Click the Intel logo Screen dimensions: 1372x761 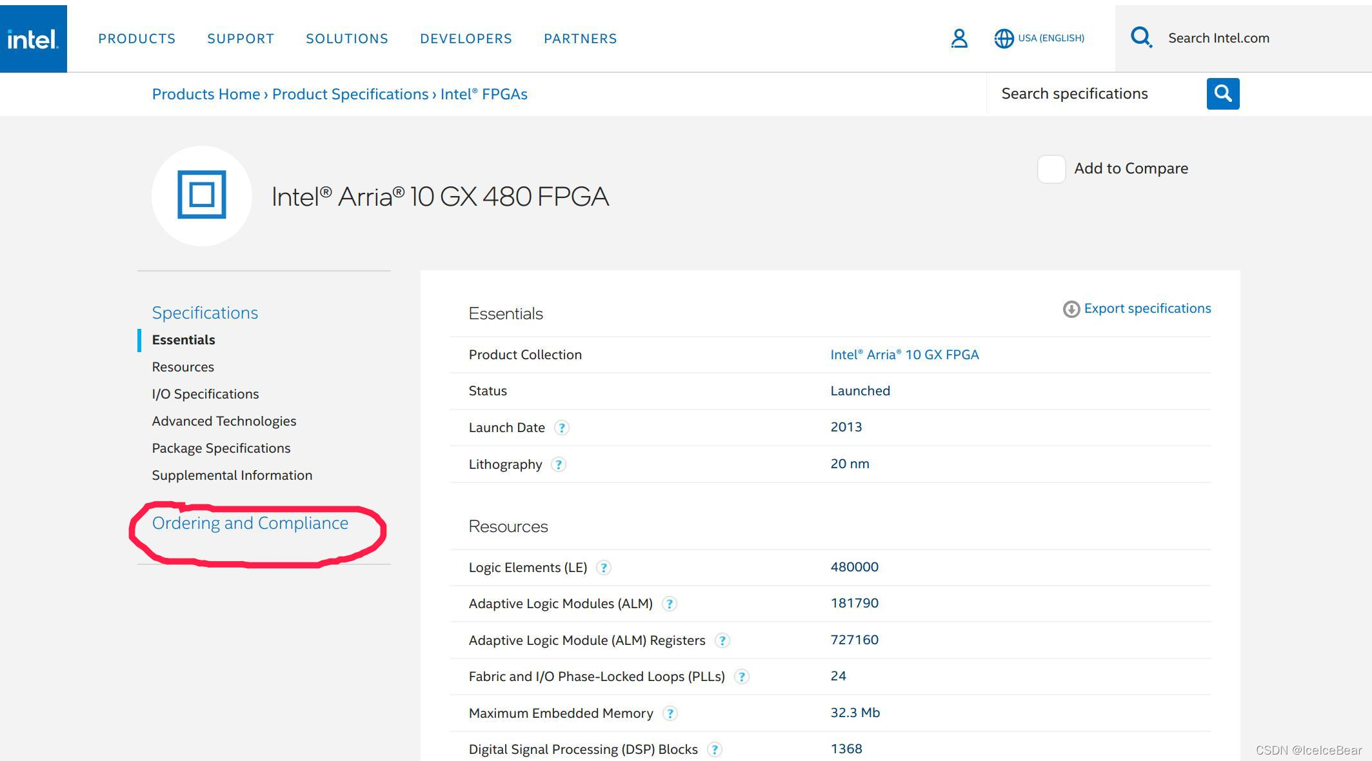click(x=33, y=39)
